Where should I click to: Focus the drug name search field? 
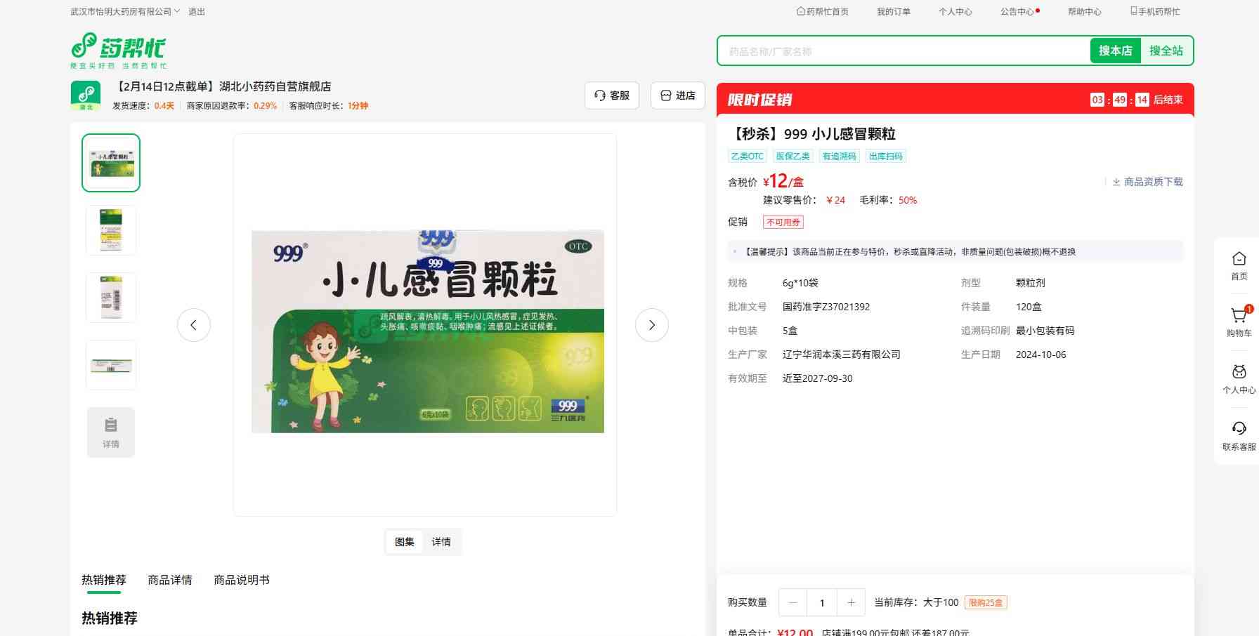coord(903,51)
